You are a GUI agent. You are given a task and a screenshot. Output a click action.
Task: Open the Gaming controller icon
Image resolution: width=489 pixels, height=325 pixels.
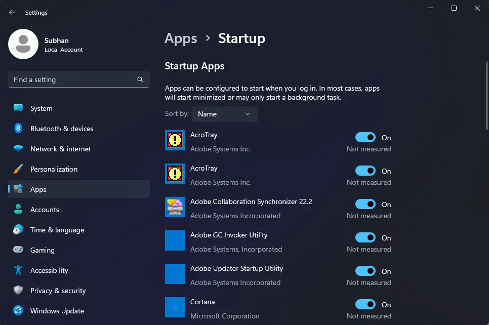(x=18, y=250)
